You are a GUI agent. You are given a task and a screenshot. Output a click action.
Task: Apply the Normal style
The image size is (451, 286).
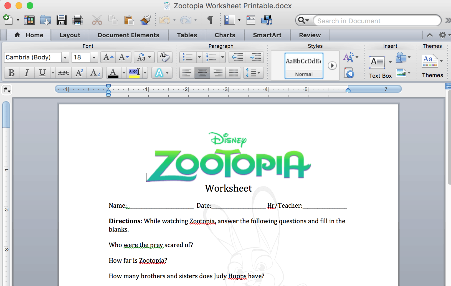[303, 66]
